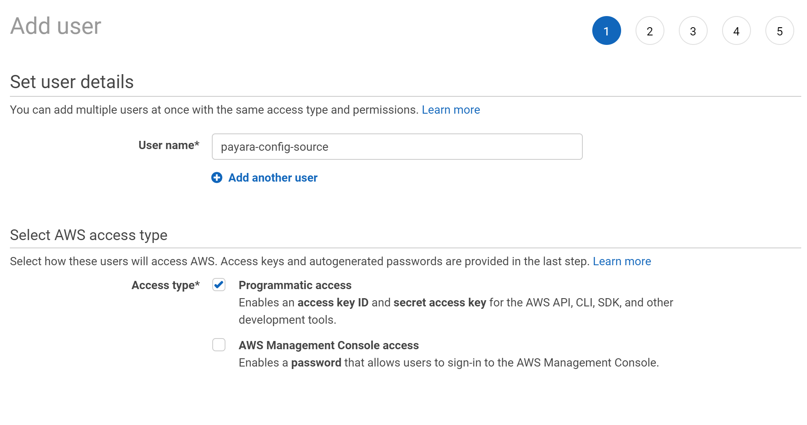Screen dimensions: 807x425
Task: Click the Select AWS access type heading
Action: [88, 235]
